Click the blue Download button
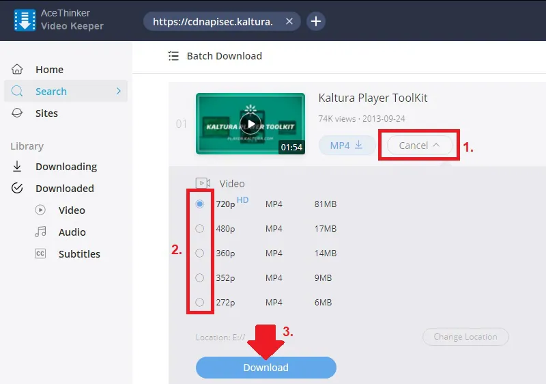Viewport: 546px width, 384px height. click(266, 368)
